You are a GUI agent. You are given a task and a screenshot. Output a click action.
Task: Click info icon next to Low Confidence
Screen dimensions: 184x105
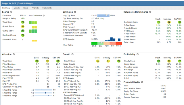(x=44, y=15)
